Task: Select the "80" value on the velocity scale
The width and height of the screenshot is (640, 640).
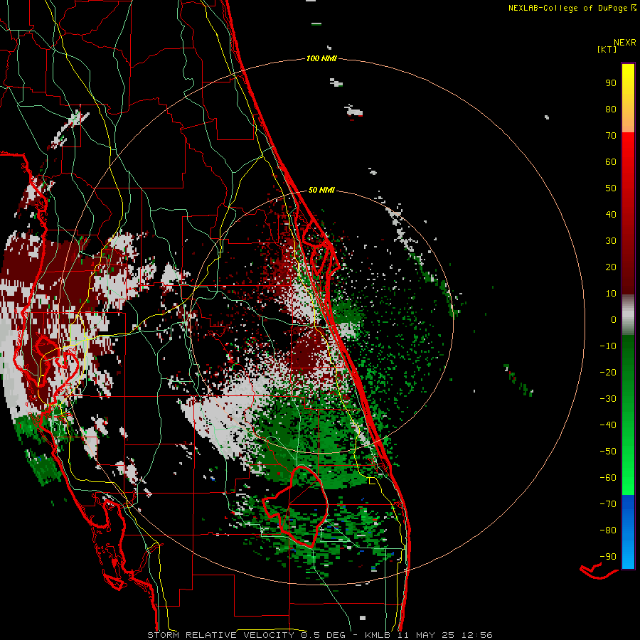Action: coord(611,109)
